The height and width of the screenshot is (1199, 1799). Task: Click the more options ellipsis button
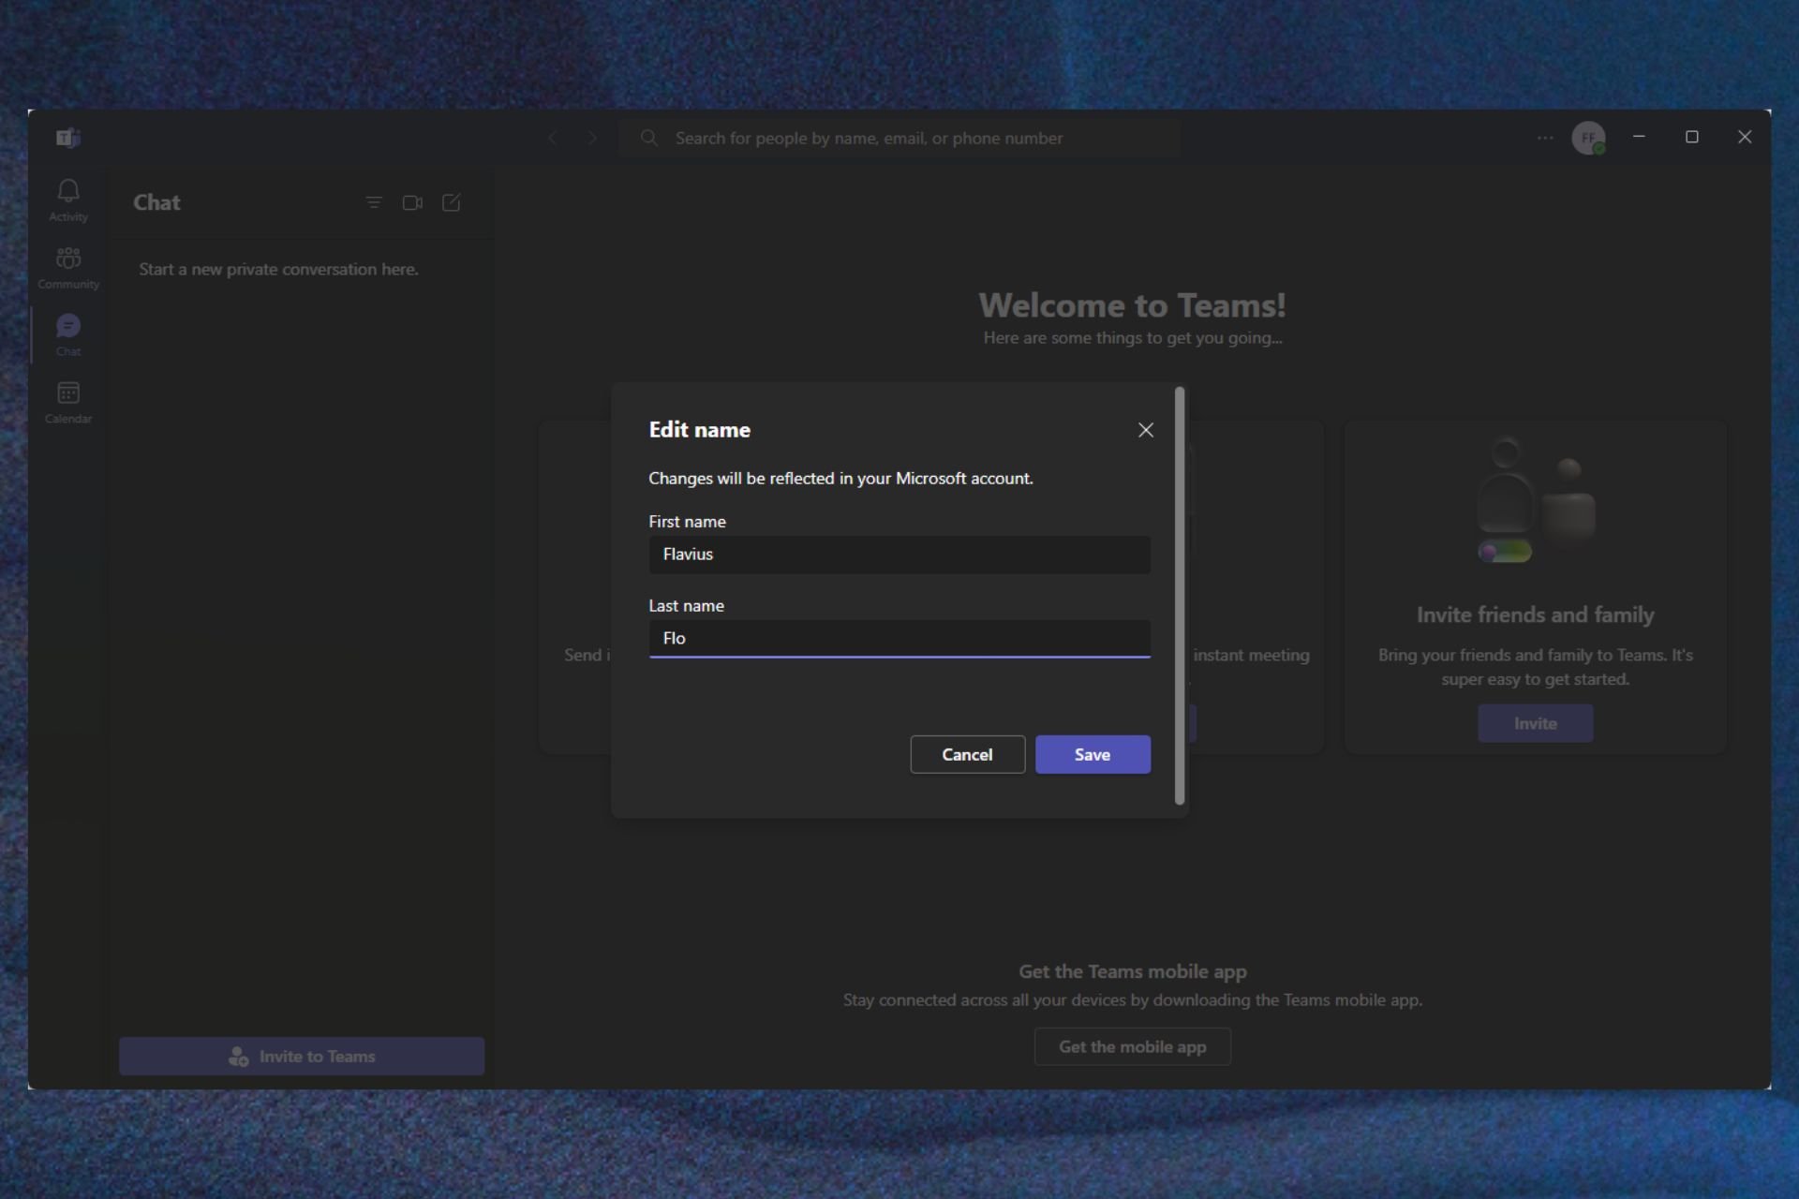[1545, 138]
